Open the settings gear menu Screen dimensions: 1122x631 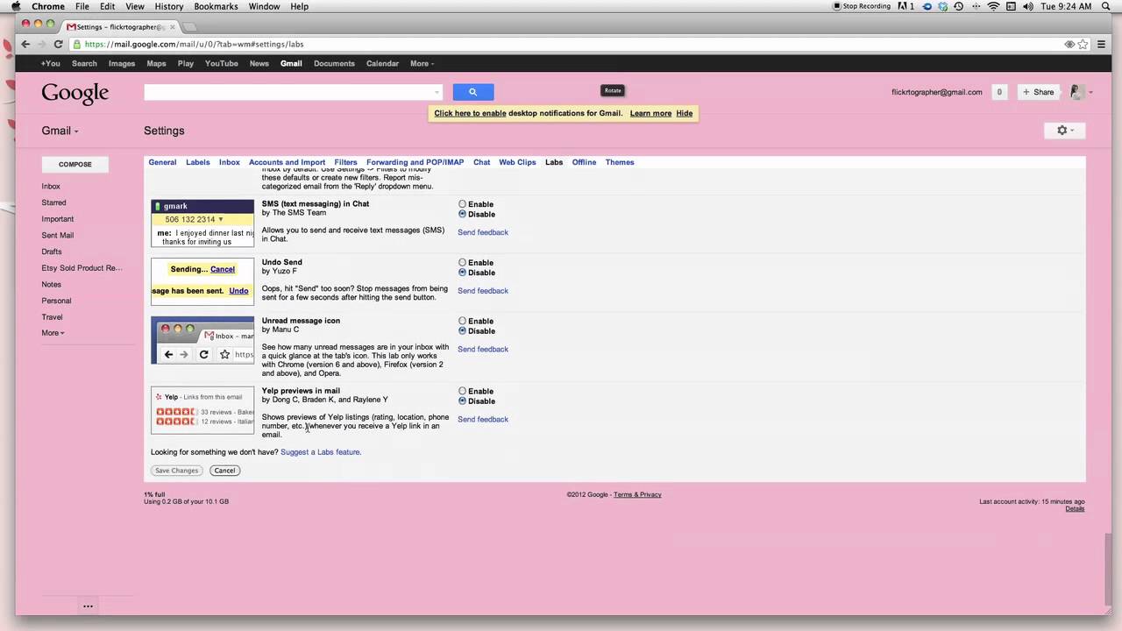tap(1065, 131)
